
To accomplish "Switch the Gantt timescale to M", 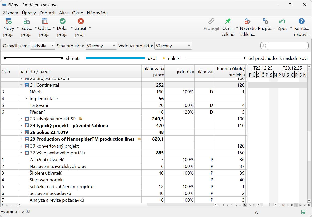I will click(x=300, y=205).
